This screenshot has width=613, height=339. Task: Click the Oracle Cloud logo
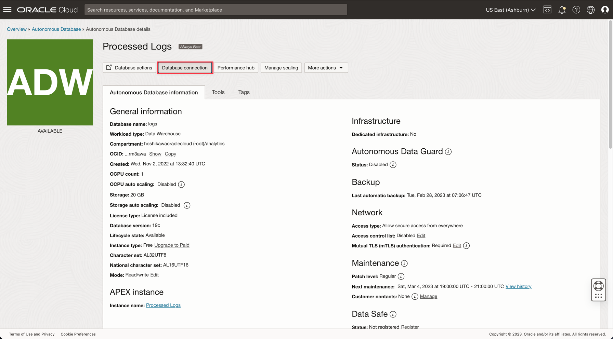tap(47, 10)
